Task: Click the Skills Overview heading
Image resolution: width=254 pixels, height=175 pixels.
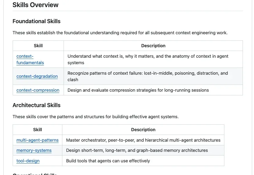Action: click(35, 5)
